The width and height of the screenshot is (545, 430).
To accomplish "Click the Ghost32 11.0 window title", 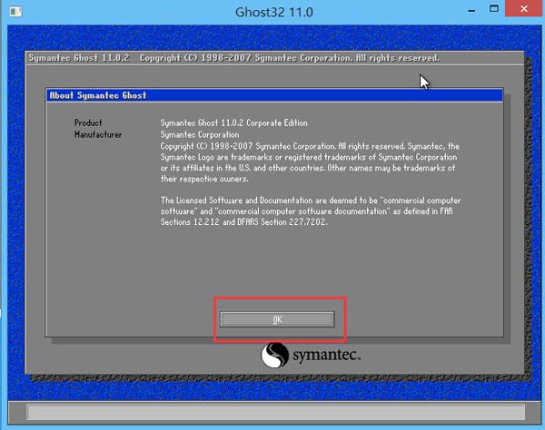I will point(274,12).
